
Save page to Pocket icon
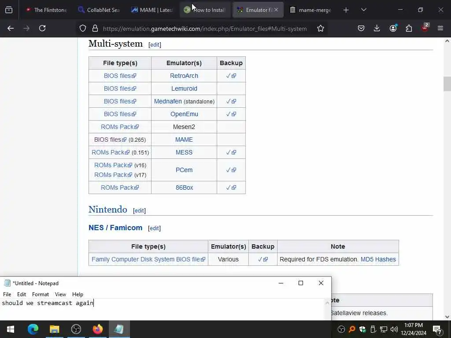(361, 29)
